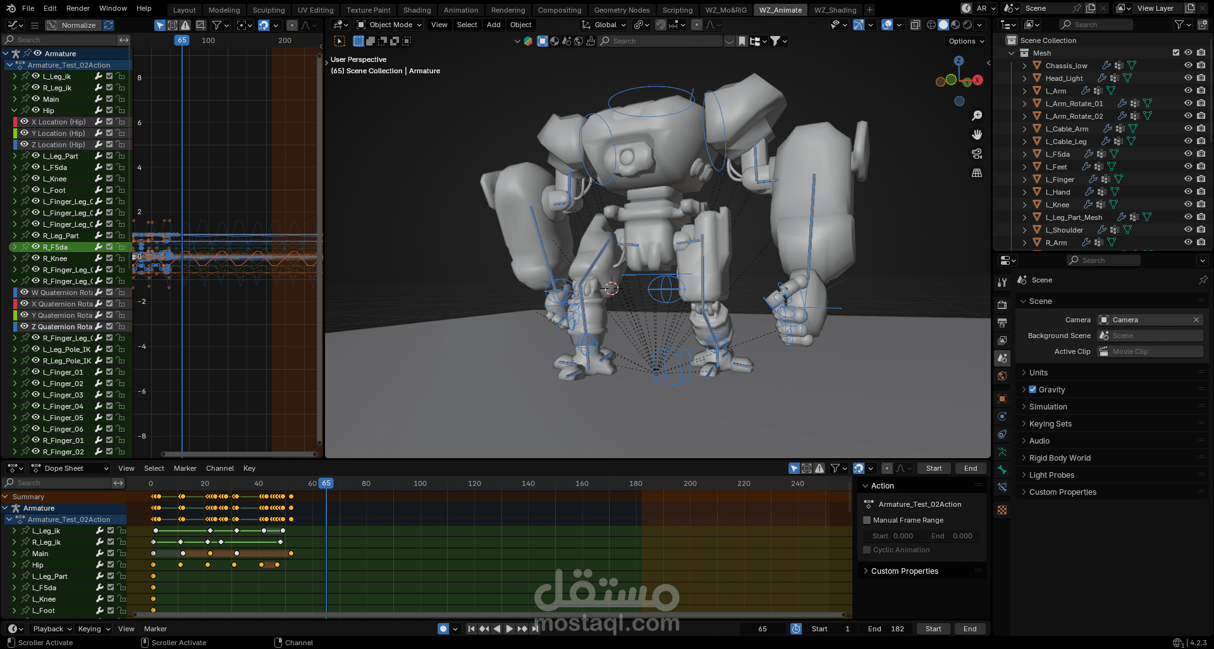Hide Chassis_low in the outliner viewport

(x=1188, y=66)
